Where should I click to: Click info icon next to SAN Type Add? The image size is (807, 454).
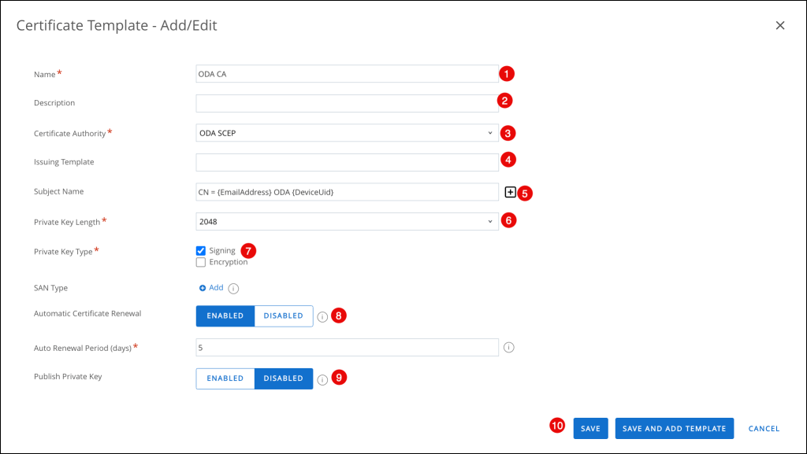pyautogui.click(x=233, y=289)
